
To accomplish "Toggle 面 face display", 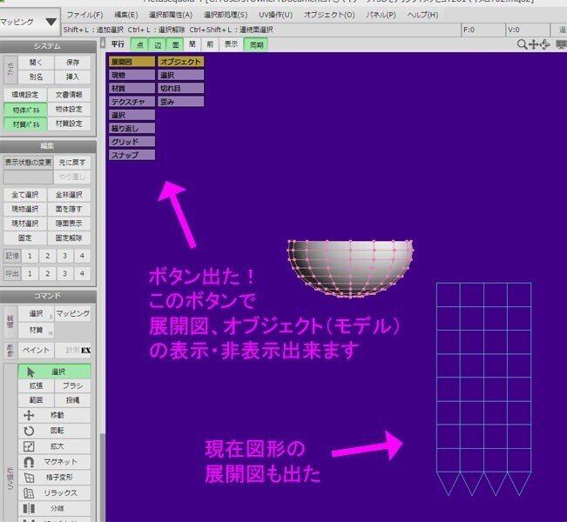I will (175, 44).
